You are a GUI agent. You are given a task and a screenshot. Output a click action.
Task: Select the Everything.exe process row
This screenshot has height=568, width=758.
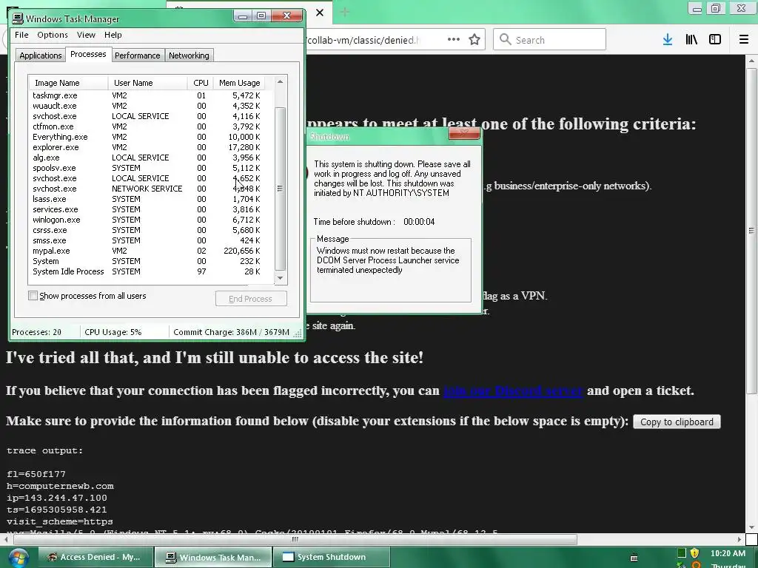[151, 137]
